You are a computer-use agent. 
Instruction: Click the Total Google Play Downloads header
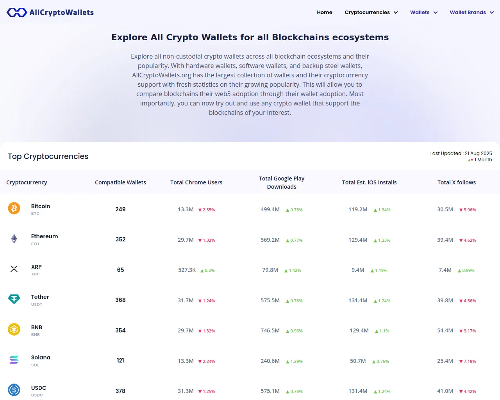pos(282,182)
